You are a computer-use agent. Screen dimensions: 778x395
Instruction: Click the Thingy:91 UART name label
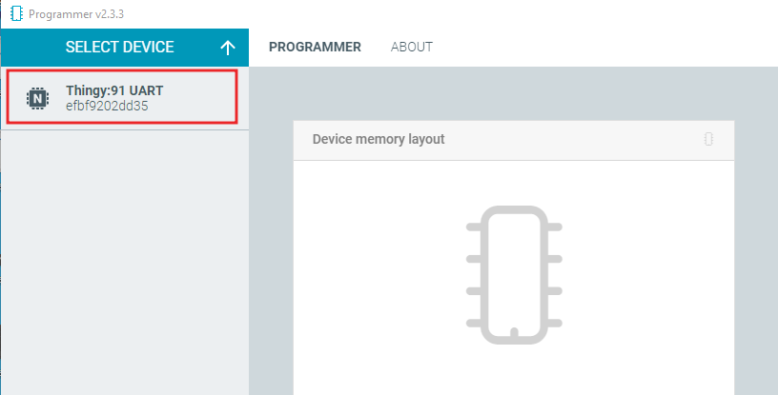114,90
